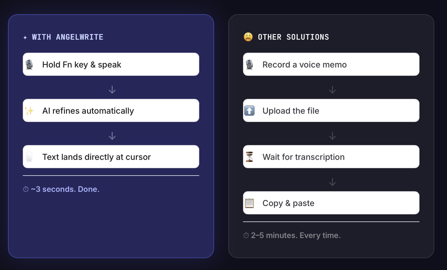Click the sparkle star before With AngelWrite
This screenshot has width=447, height=270.
[25, 37]
